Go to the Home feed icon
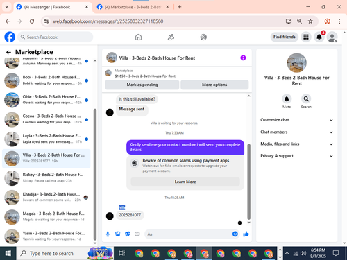This screenshot has height=260, width=347. tap(138, 37)
